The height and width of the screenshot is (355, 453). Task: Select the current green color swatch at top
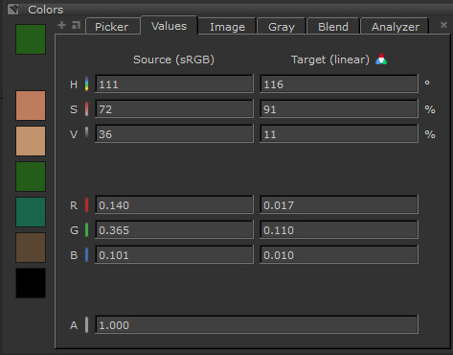31,39
